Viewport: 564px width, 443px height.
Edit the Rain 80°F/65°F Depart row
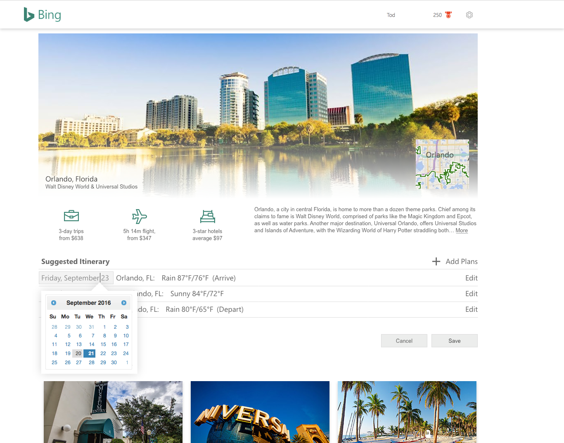[x=472, y=309]
